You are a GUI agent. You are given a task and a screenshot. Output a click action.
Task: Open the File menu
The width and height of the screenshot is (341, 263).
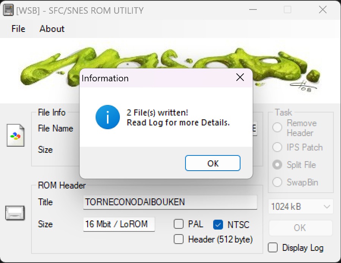point(18,29)
